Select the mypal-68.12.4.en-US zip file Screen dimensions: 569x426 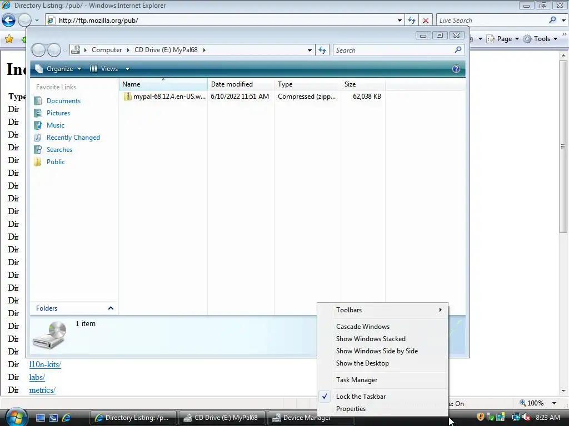pos(164,97)
